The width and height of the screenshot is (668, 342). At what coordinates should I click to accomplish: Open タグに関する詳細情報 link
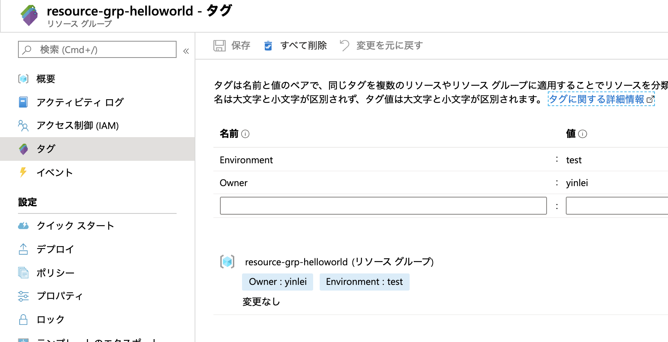click(x=596, y=99)
